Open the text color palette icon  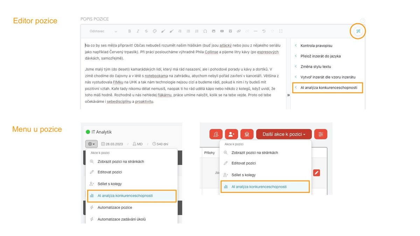click(x=155, y=31)
